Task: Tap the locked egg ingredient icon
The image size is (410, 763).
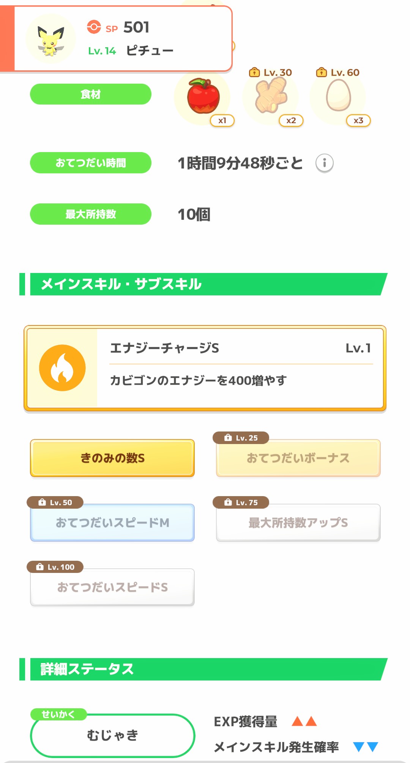Action: [338, 97]
